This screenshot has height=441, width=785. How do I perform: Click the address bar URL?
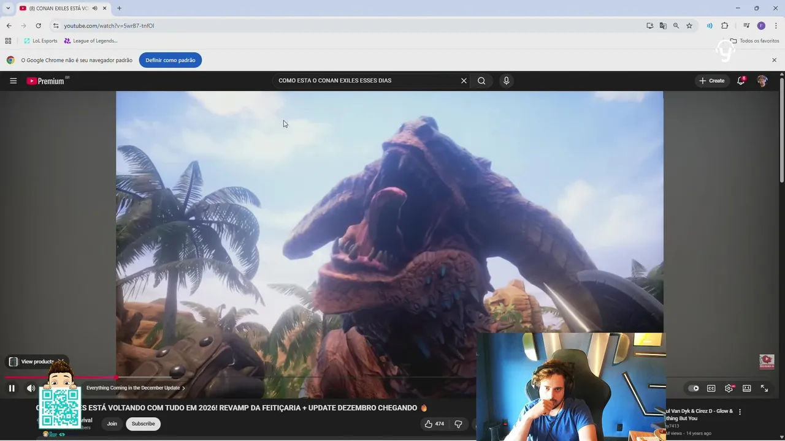[109, 26]
